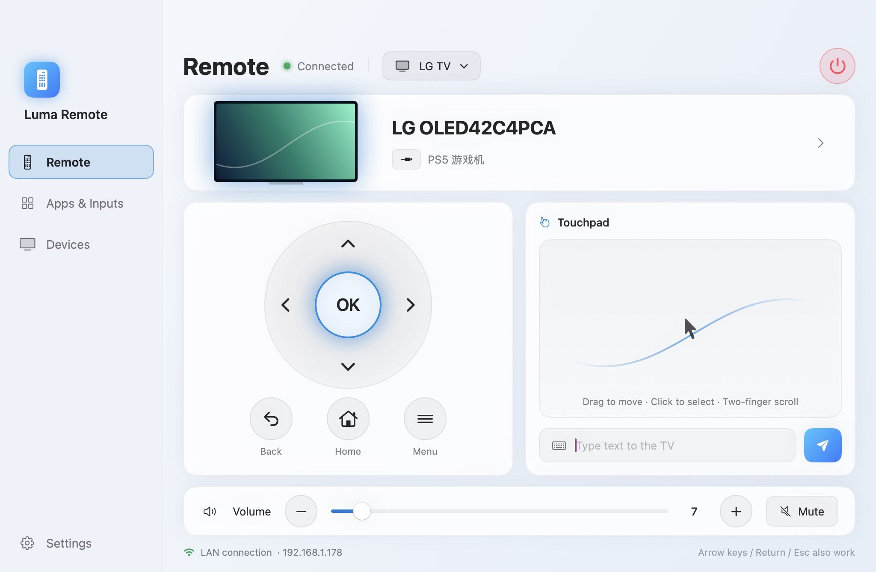Confirm selection with the OK button
Viewport: 876px width, 572px height.
tap(348, 305)
